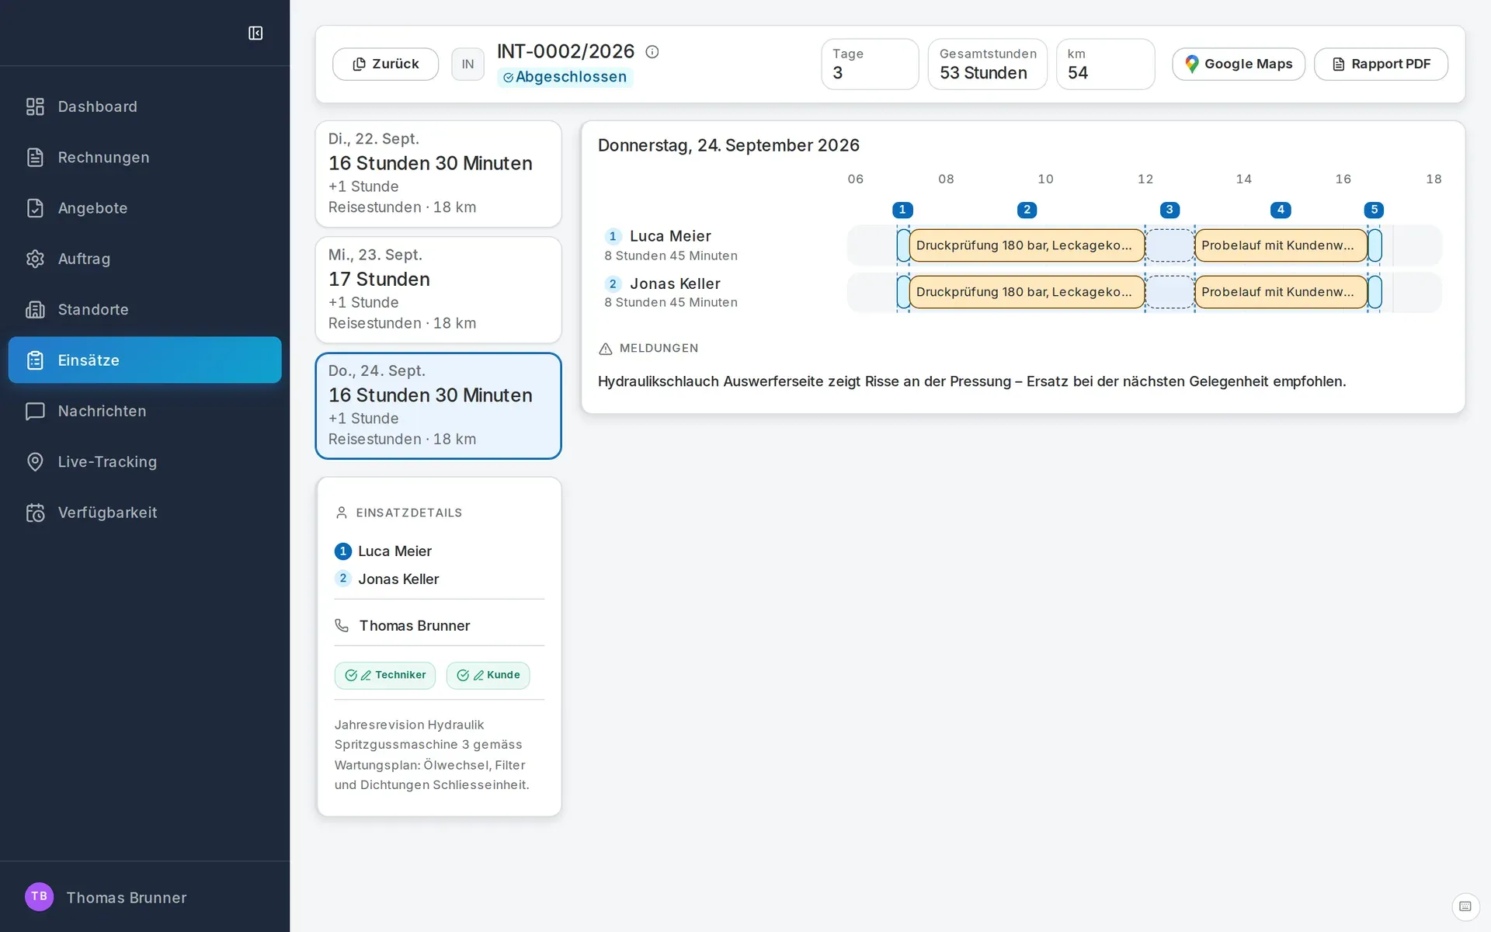Click the Tage 3 stat box
The image size is (1491, 932).
pyautogui.click(x=870, y=64)
